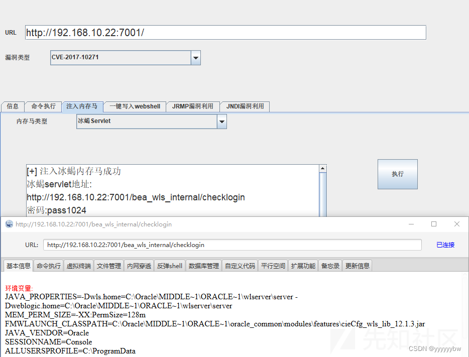Open the 内网穿透 tab
Image resolution: width=469 pixels, height=357 pixels.
point(139,266)
